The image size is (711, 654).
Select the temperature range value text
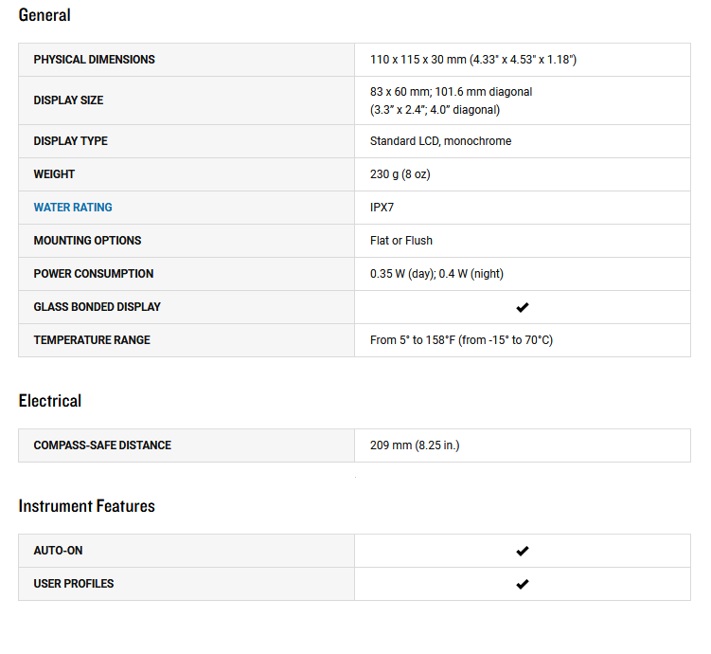(461, 340)
